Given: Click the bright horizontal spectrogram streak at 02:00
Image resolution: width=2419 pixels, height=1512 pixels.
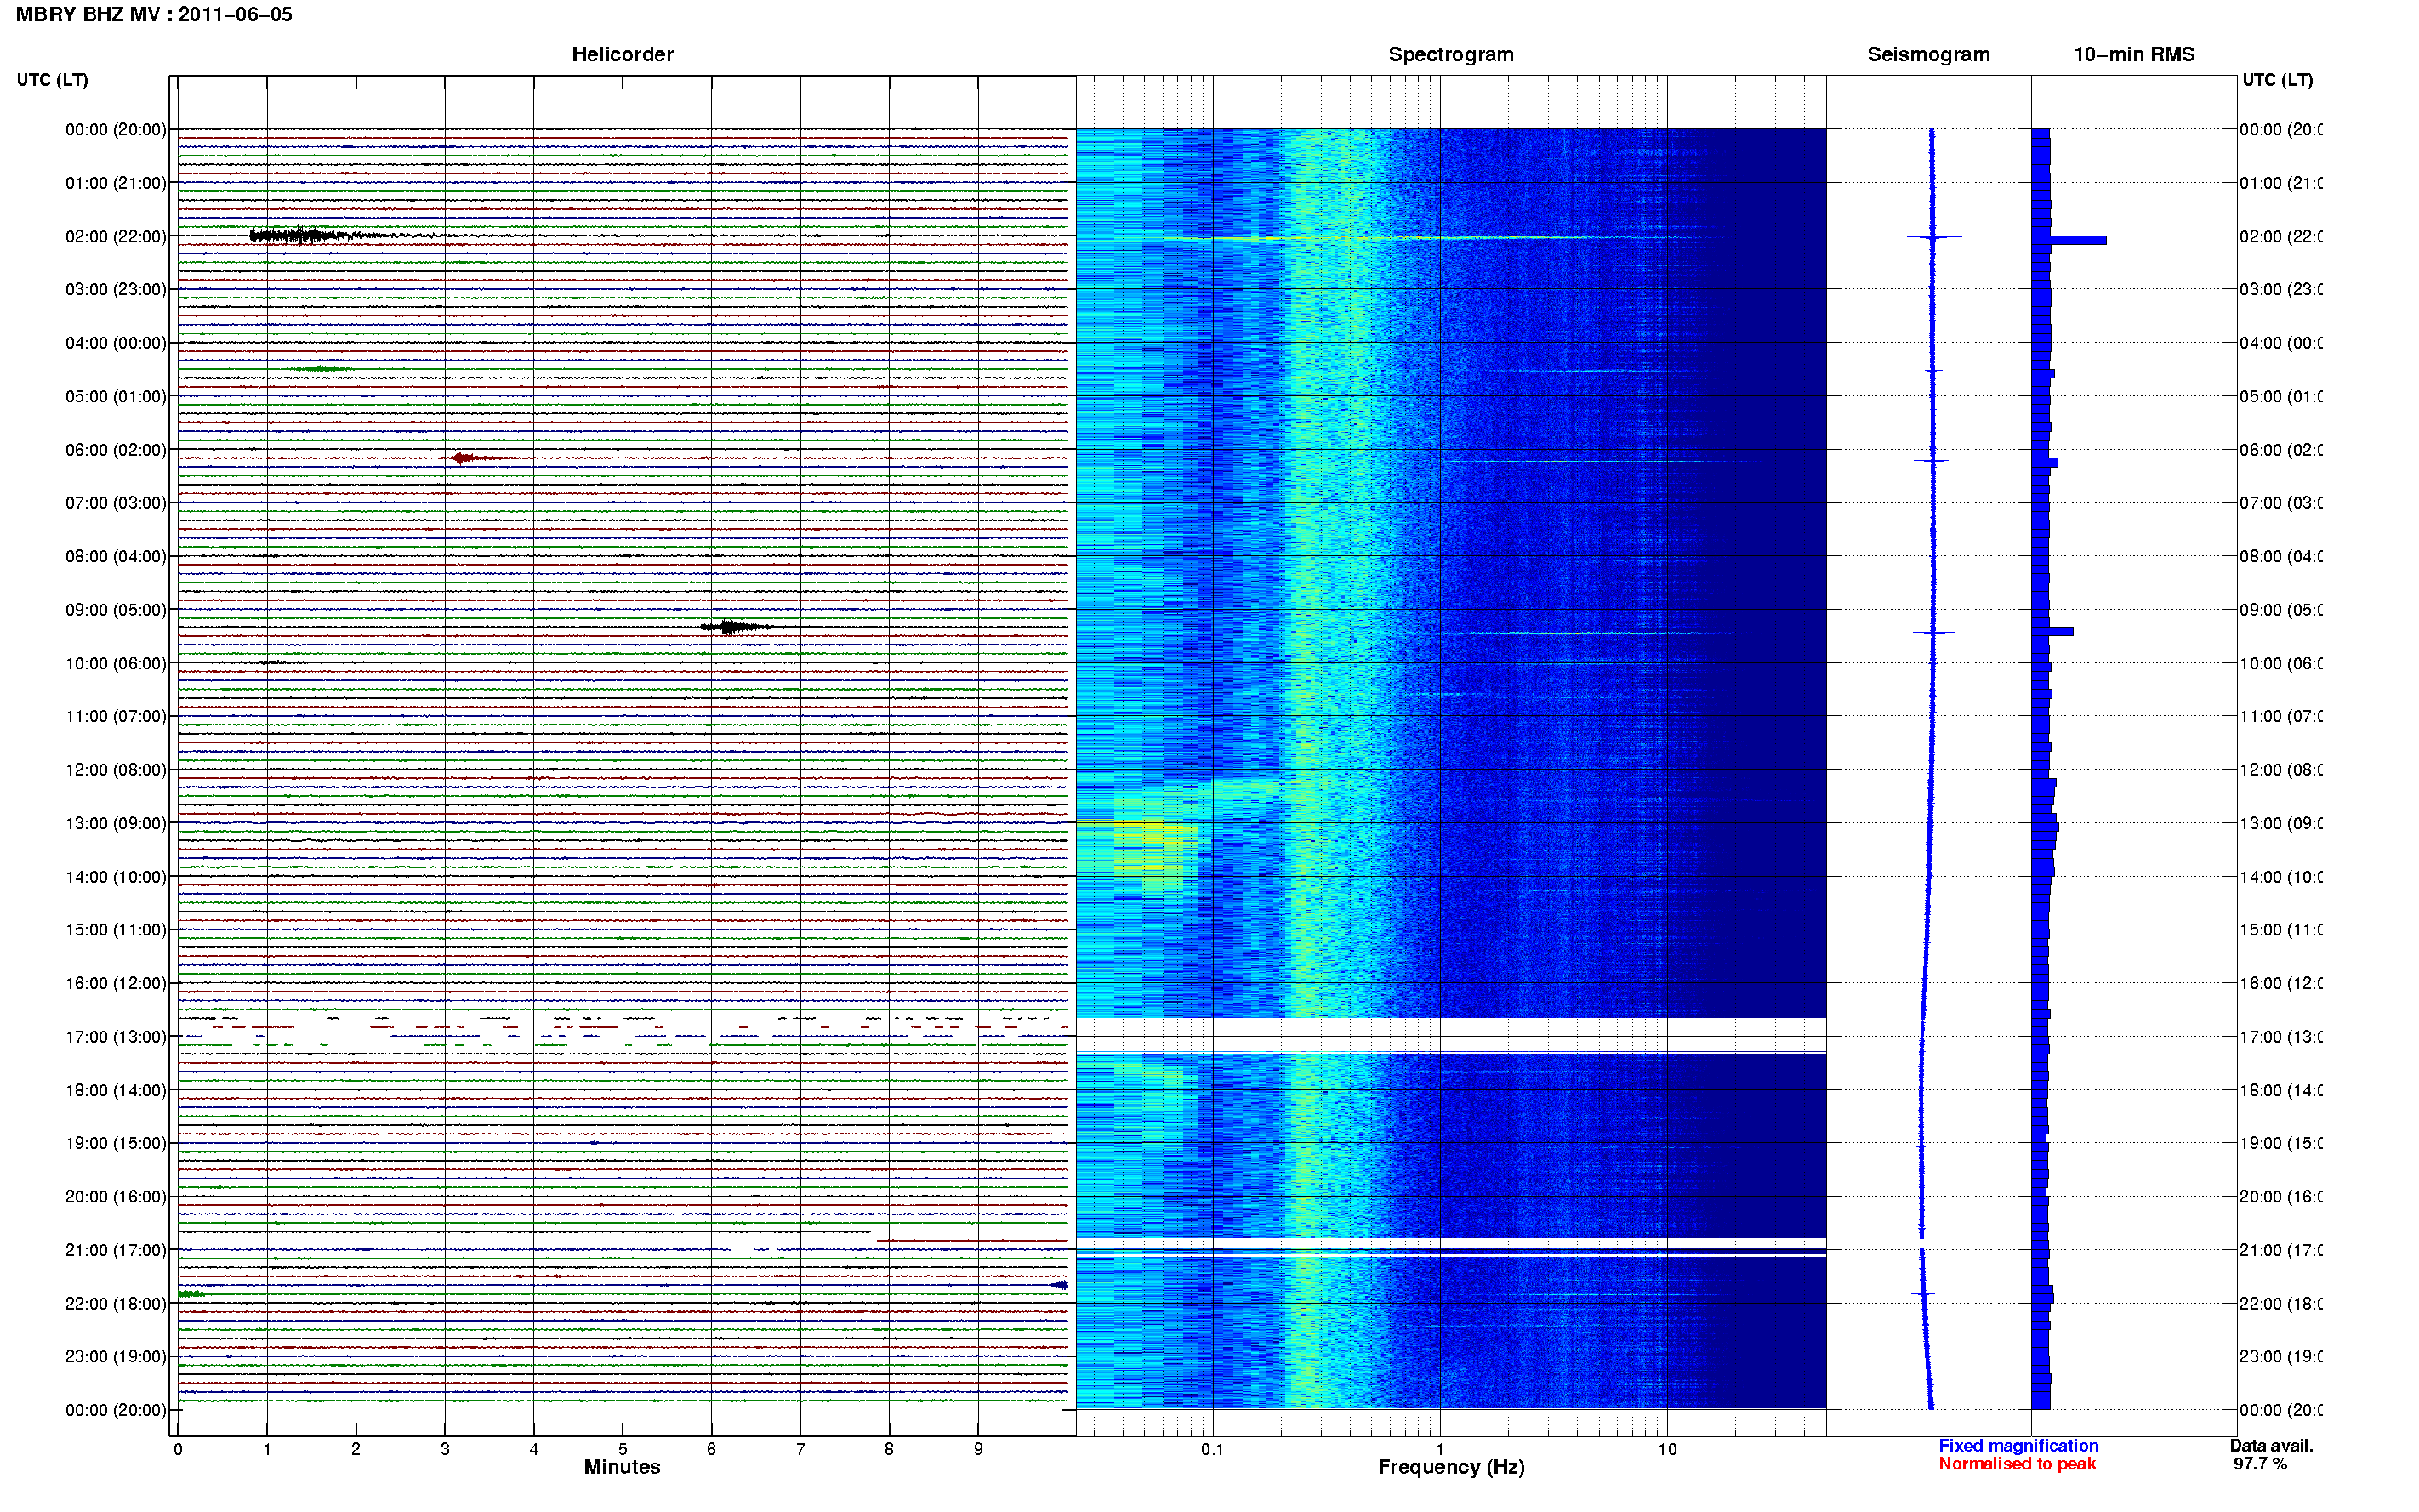Looking at the screenshot, I should (1400, 238).
